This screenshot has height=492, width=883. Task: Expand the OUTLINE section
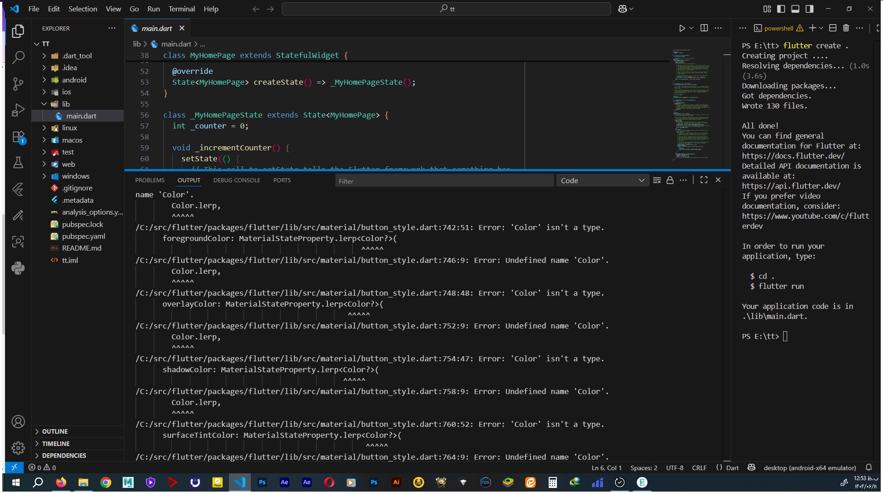55,431
